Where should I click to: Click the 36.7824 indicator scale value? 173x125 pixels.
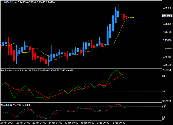pos(167,101)
